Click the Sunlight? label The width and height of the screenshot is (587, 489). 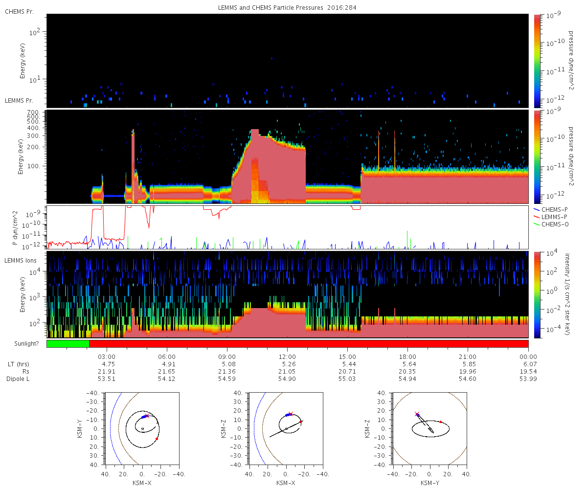click(23, 344)
